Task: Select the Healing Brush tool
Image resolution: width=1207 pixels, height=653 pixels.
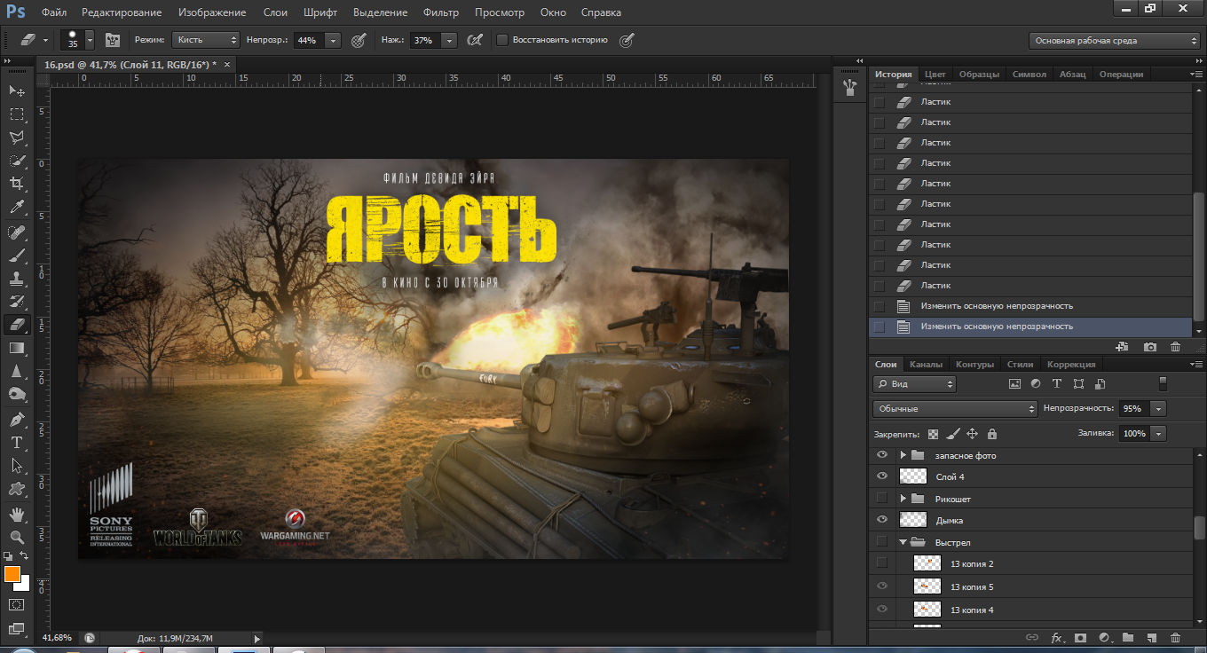Action: tap(16, 232)
